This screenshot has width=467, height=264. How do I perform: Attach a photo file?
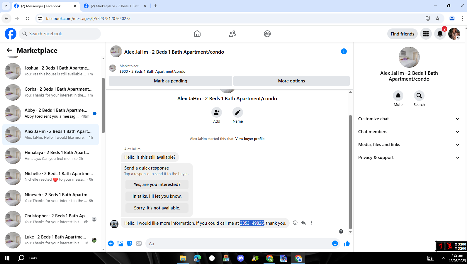pyautogui.click(x=120, y=243)
